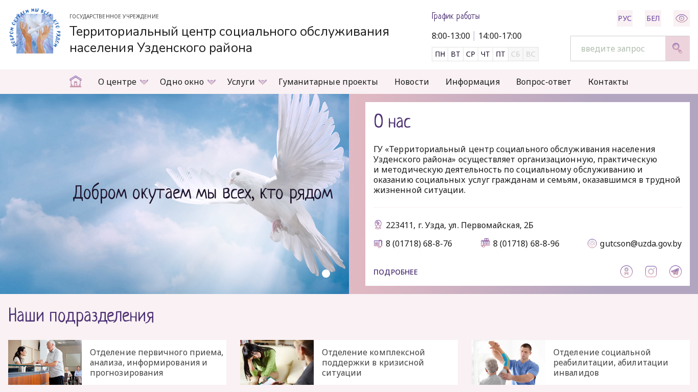Click the email gutcson@uzda.gov.by
The width and height of the screenshot is (698, 392).
641,243
